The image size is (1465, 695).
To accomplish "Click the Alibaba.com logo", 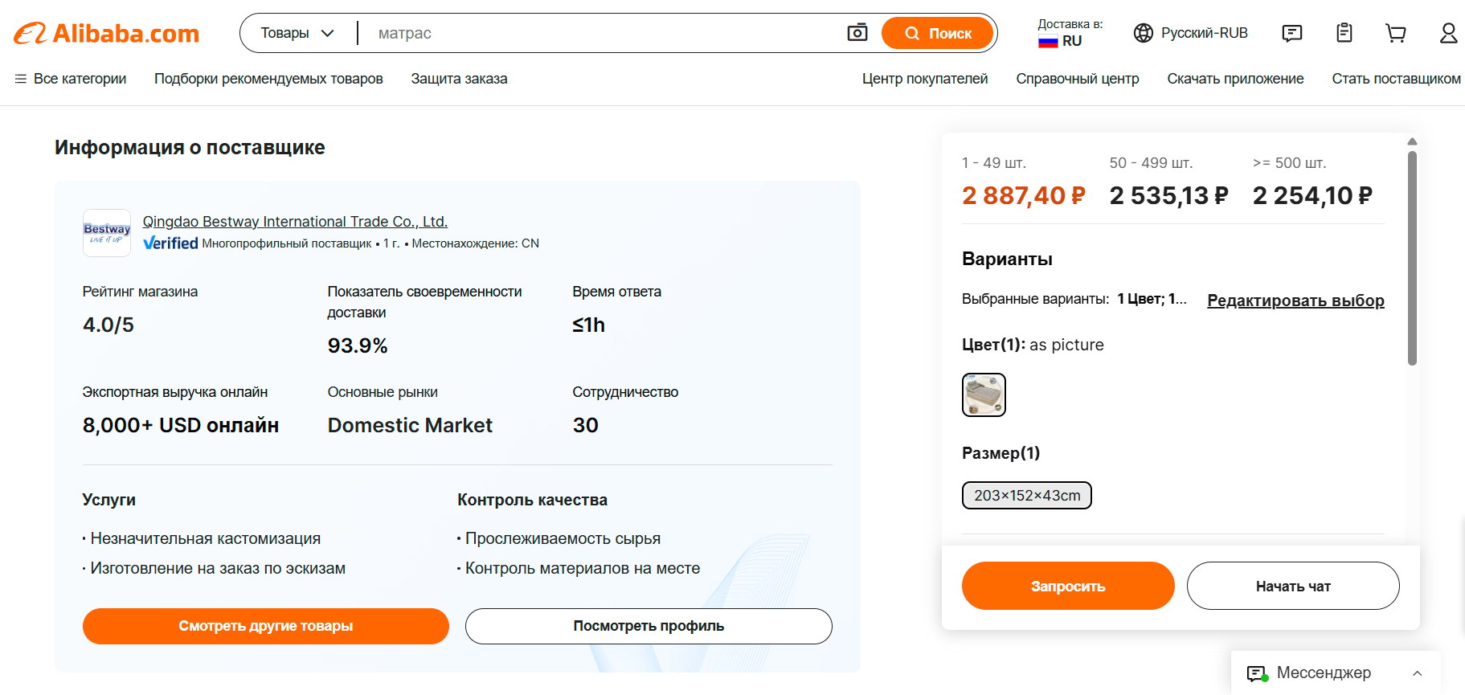I will point(106,33).
